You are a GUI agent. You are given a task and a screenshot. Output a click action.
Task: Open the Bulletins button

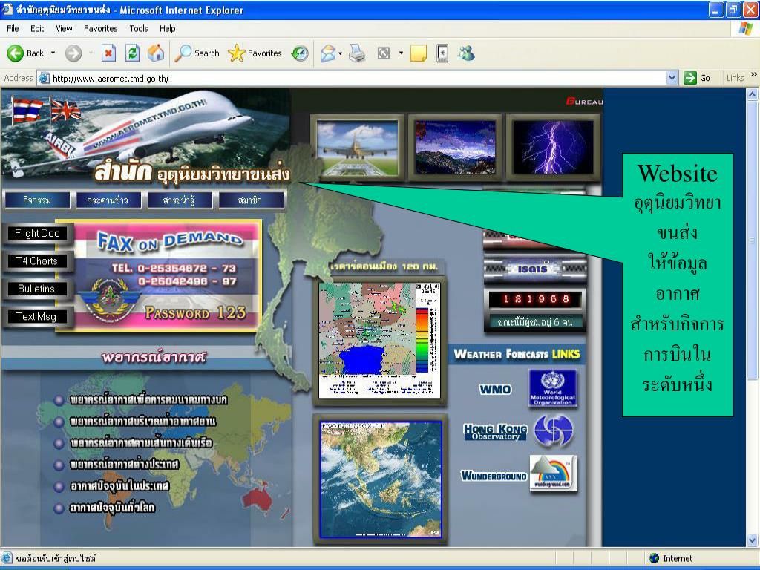(x=37, y=289)
